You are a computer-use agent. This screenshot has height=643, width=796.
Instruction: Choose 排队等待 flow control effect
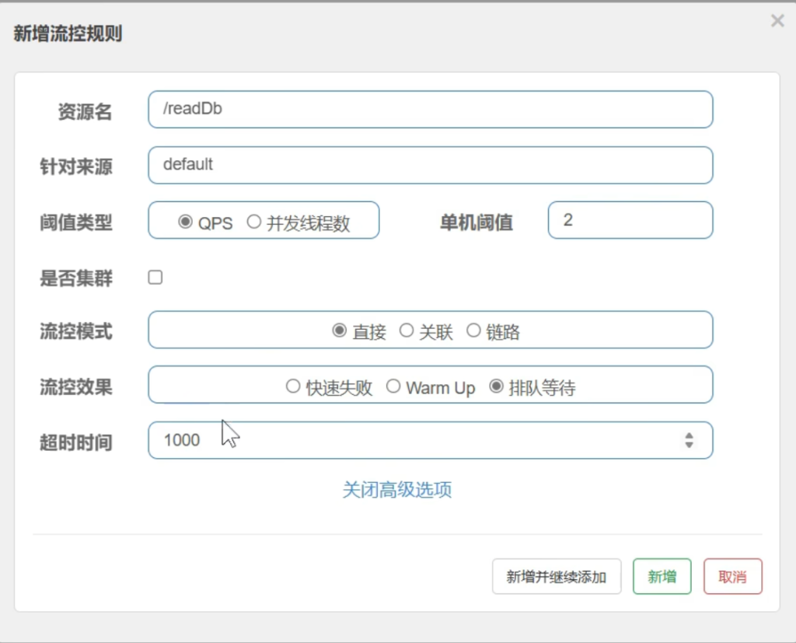point(496,386)
